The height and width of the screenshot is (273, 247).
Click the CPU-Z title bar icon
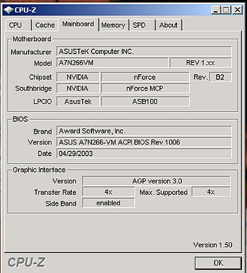(8, 10)
